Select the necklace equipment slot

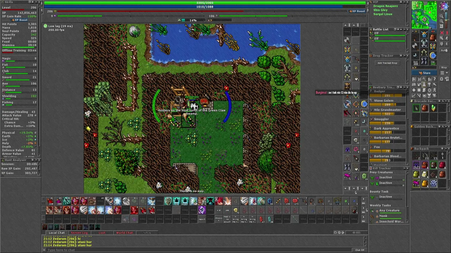415,37
